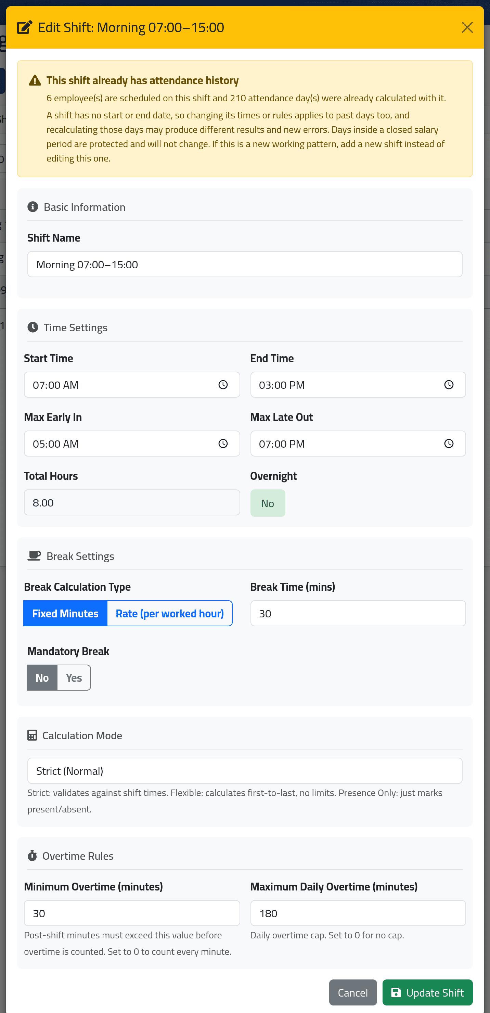Image resolution: width=490 pixels, height=1013 pixels.
Task: Click 'This shift already has attendance history' heading
Action: (142, 81)
